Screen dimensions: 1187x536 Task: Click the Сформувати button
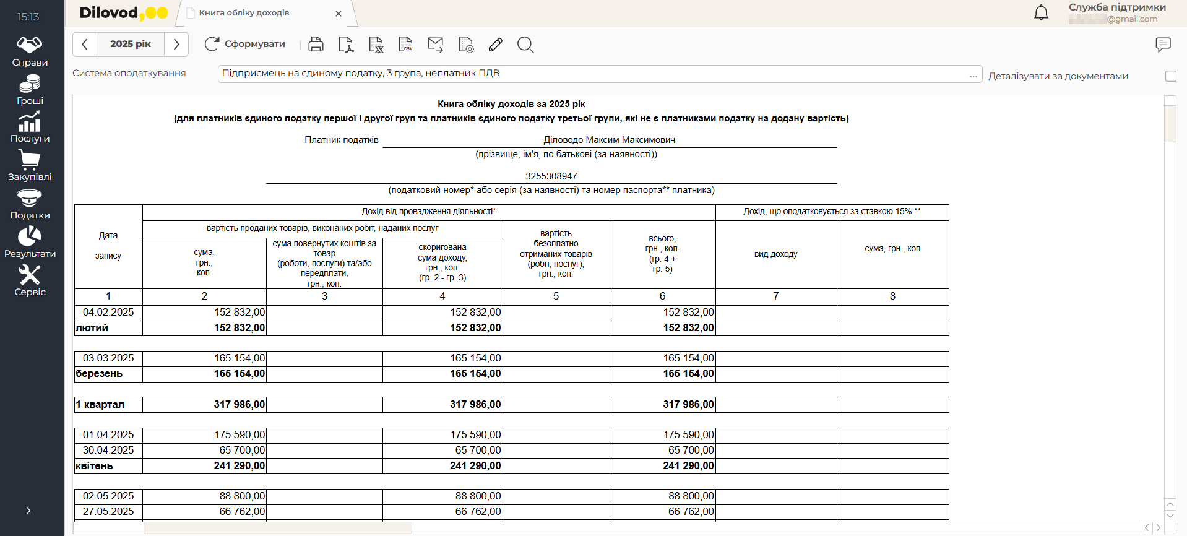tap(245, 44)
